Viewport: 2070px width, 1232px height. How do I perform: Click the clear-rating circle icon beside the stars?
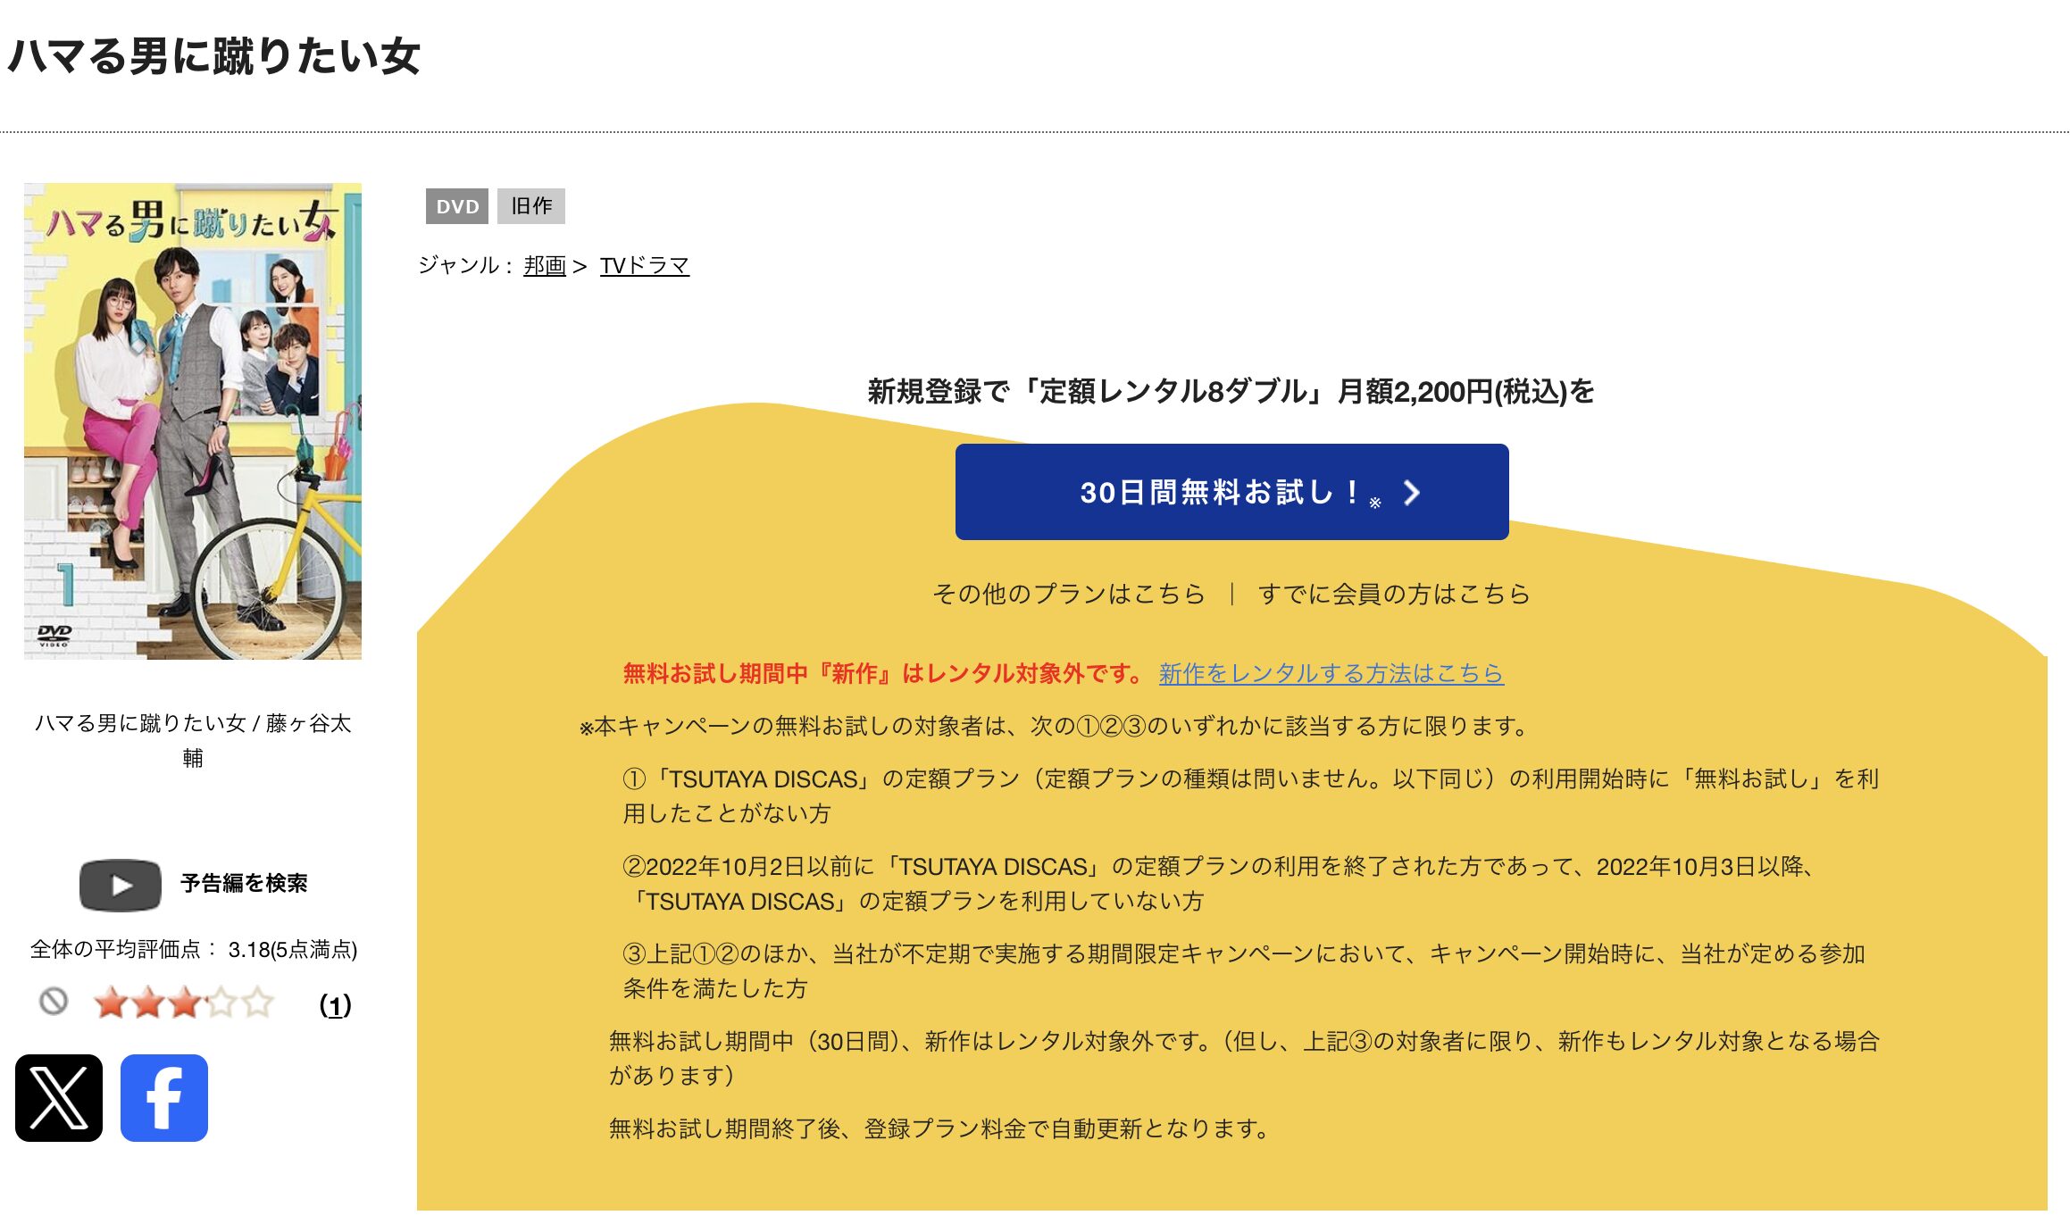[x=54, y=1002]
